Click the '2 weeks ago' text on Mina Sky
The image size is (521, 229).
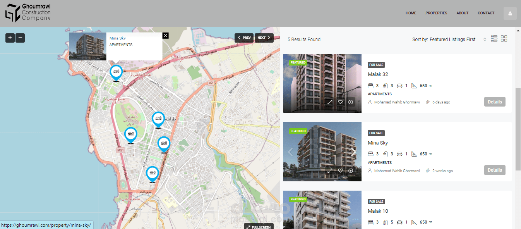[442, 171]
